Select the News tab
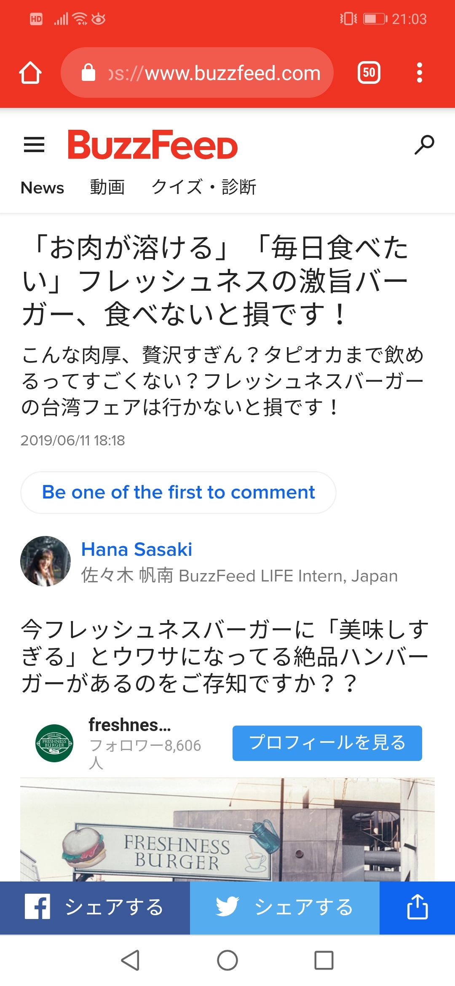The height and width of the screenshot is (986, 455). tap(43, 188)
